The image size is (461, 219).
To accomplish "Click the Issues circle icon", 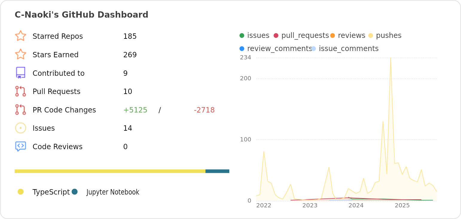I will click(21, 128).
